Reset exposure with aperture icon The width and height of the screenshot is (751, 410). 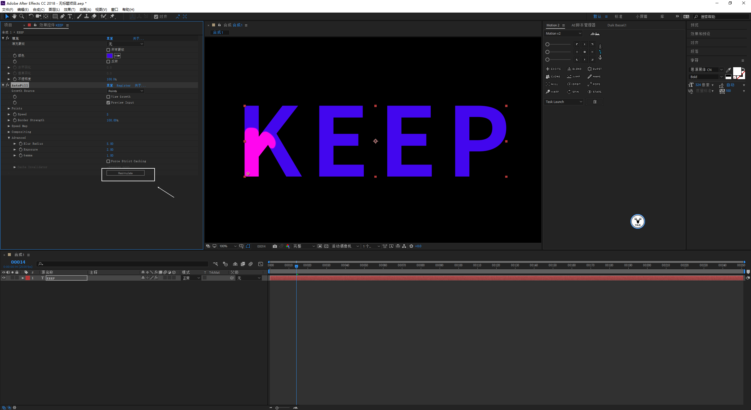(x=411, y=246)
